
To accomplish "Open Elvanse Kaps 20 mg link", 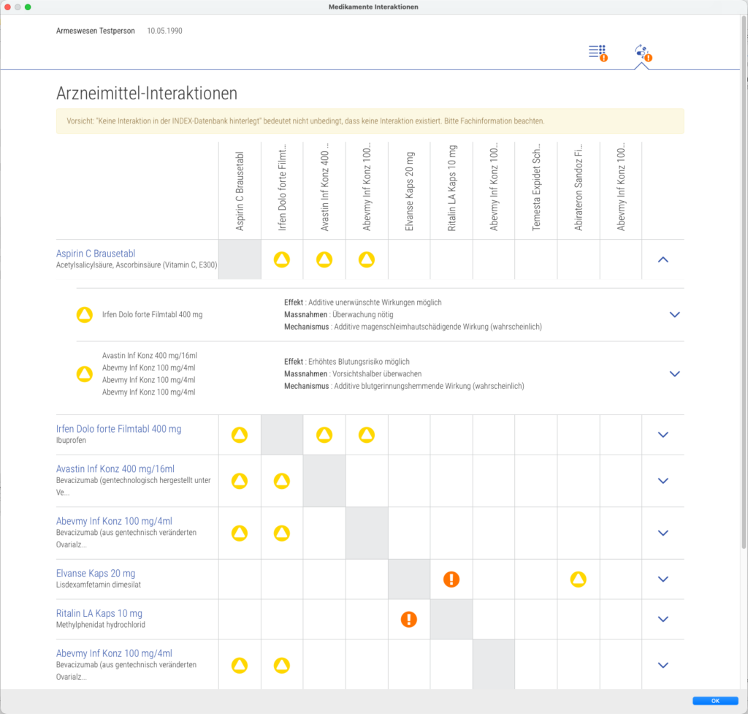I will point(96,573).
